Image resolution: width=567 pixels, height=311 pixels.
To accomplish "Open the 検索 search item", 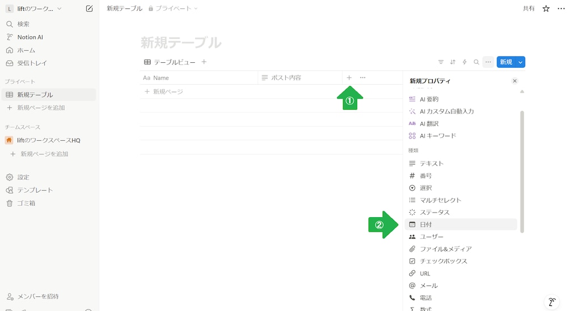I will coord(49,24).
